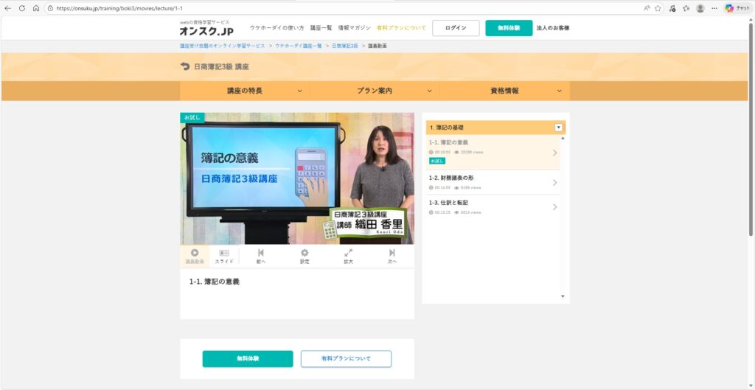Click the 日商簿記3級 breadcrumb link

point(344,46)
